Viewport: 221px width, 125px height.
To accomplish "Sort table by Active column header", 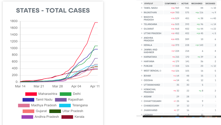I will [x=185, y=3].
